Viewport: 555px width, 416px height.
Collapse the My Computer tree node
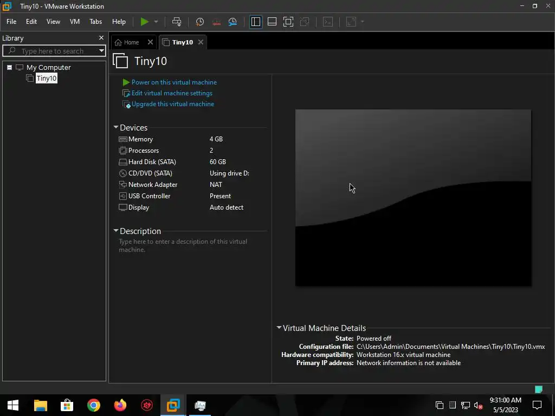(x=10, y=67)
